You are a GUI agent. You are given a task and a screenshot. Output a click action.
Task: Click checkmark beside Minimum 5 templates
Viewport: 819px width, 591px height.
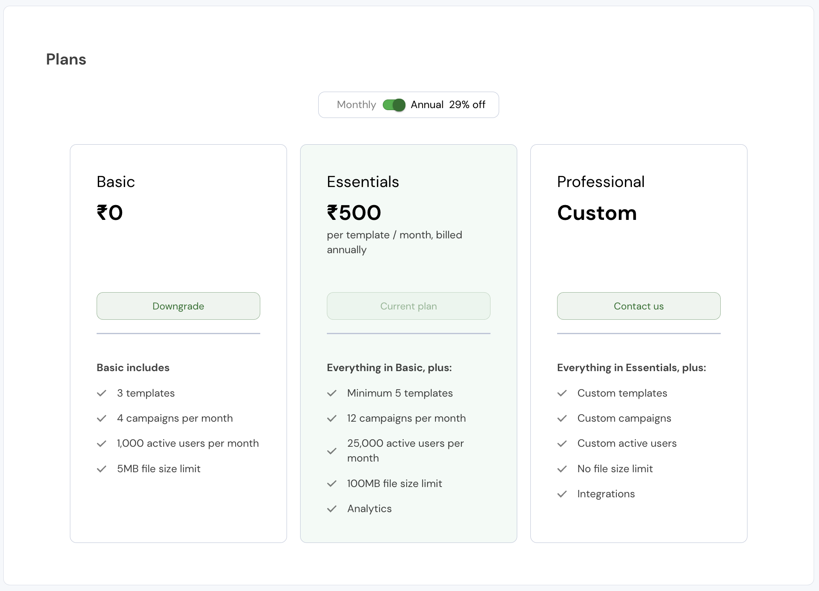tap(332, 393)
